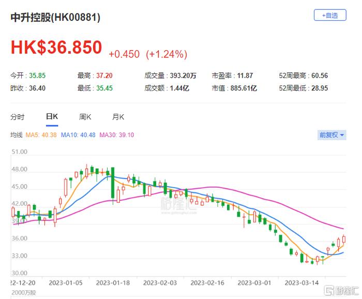Click the 45.00 price axis label
The width and height of the screenshot is (362, 299).
[20, 187]
